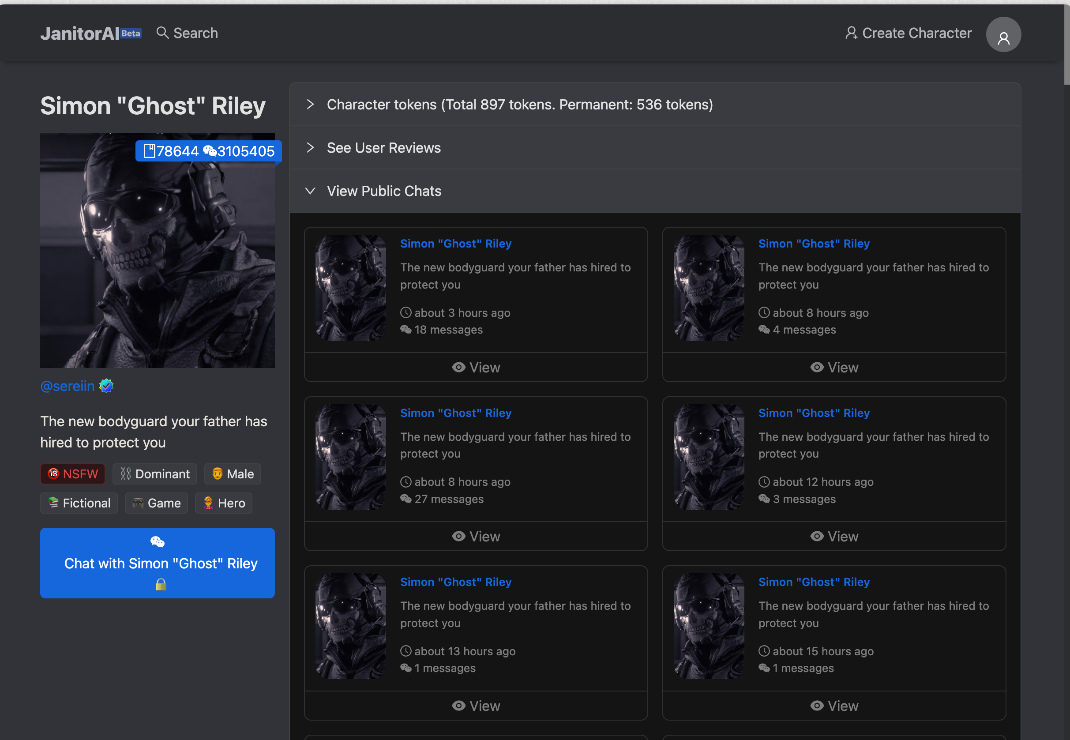Screen dimensions: 1070x740
Task: Click the chat bubble icon on the chat button
Action: [x=158, y=541]
